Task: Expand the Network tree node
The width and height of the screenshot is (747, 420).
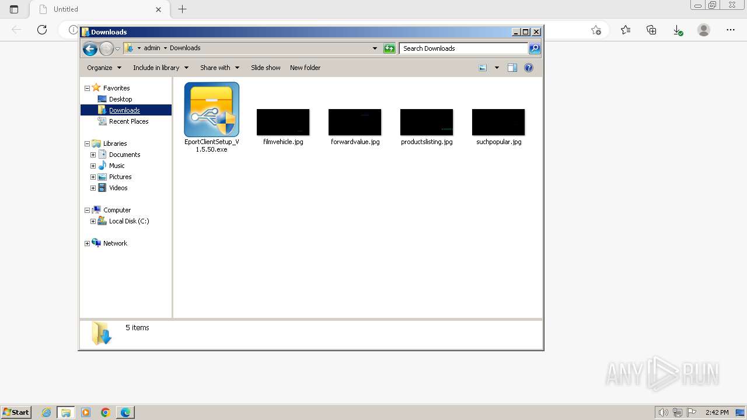Action: click(x=87, y=243)
